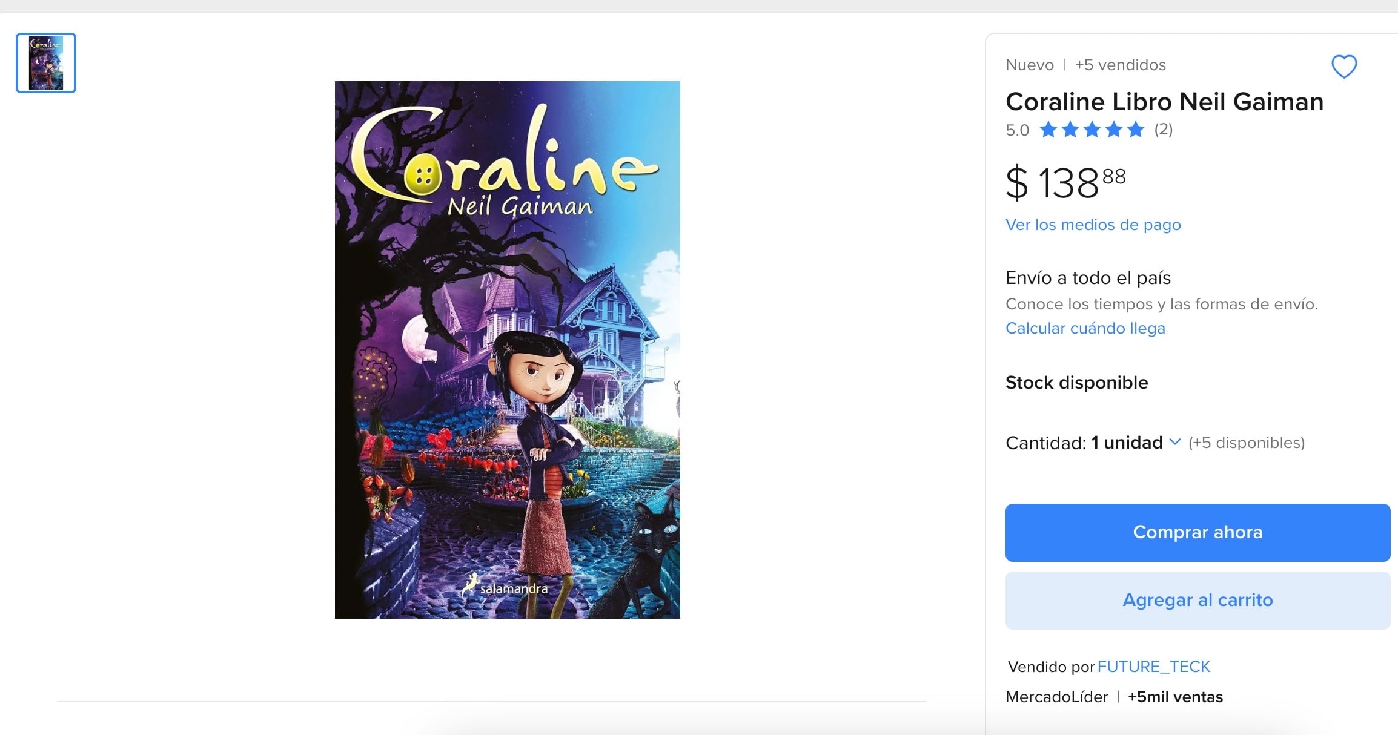
Task: Click the middle star of the rating
Action: pos(1092,130)
